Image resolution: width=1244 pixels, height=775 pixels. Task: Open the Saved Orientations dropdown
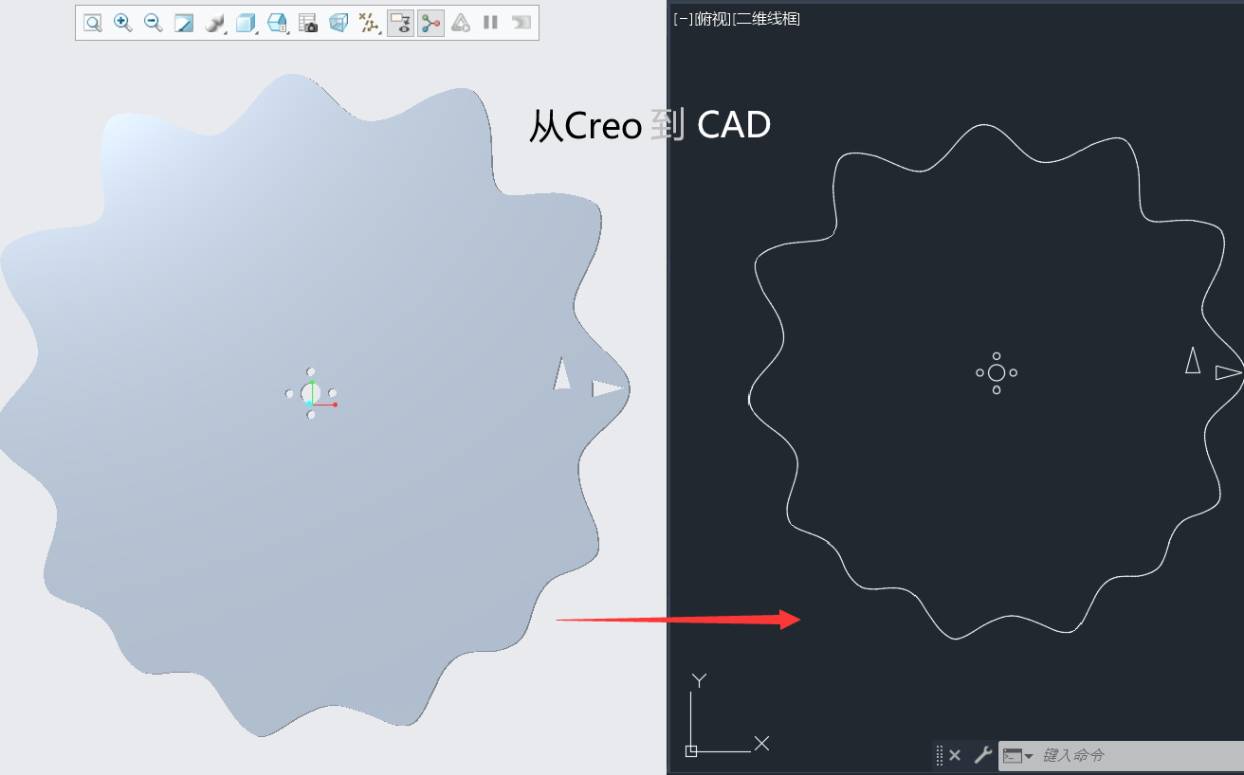[278, 23]
